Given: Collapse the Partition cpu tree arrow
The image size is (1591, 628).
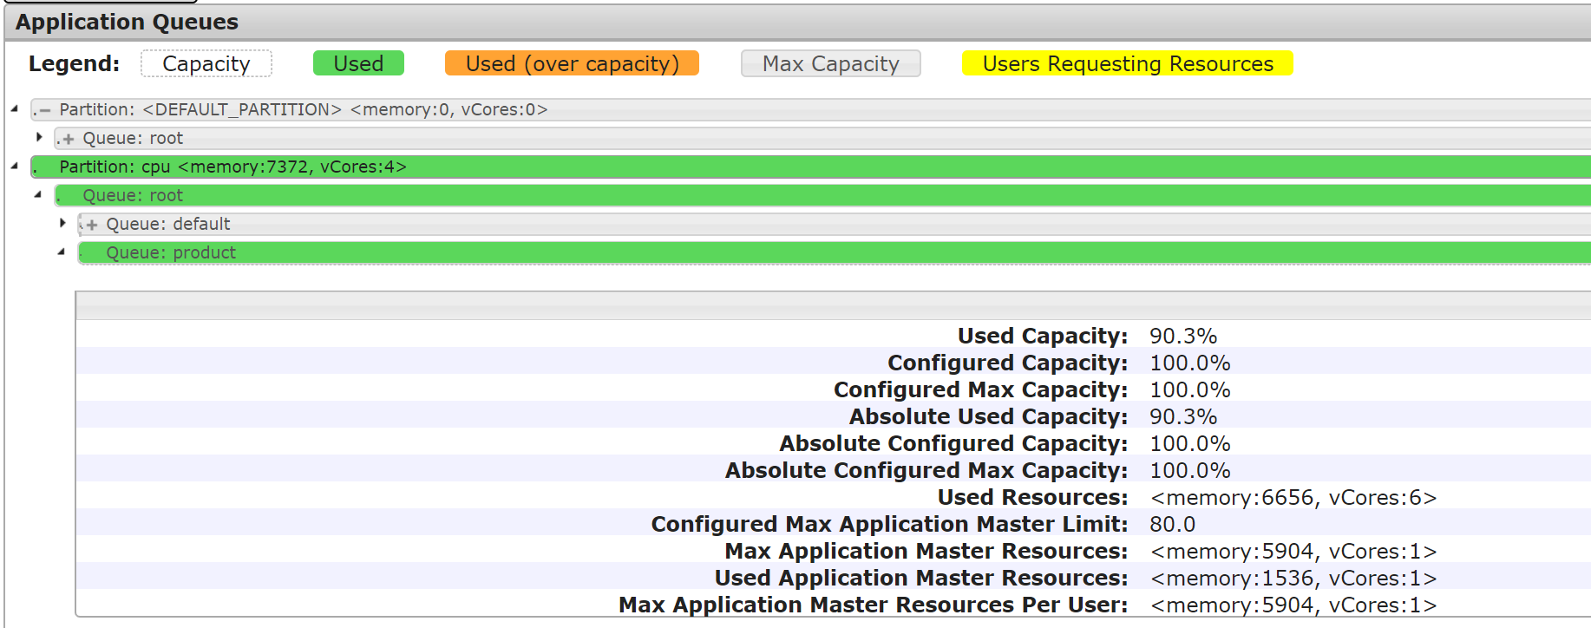Looking at the screenshot, I should click(15, 166).
